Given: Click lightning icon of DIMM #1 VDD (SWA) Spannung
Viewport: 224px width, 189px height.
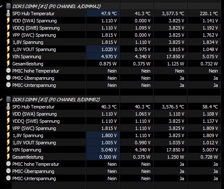Looking at the screenshot, I should coord(8,21).
